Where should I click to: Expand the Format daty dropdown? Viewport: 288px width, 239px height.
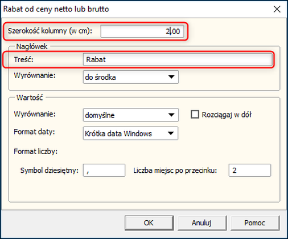(130, 133)
